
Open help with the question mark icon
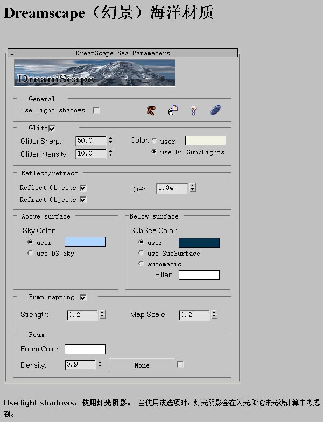pyautogui.click(x=193, y=110)
